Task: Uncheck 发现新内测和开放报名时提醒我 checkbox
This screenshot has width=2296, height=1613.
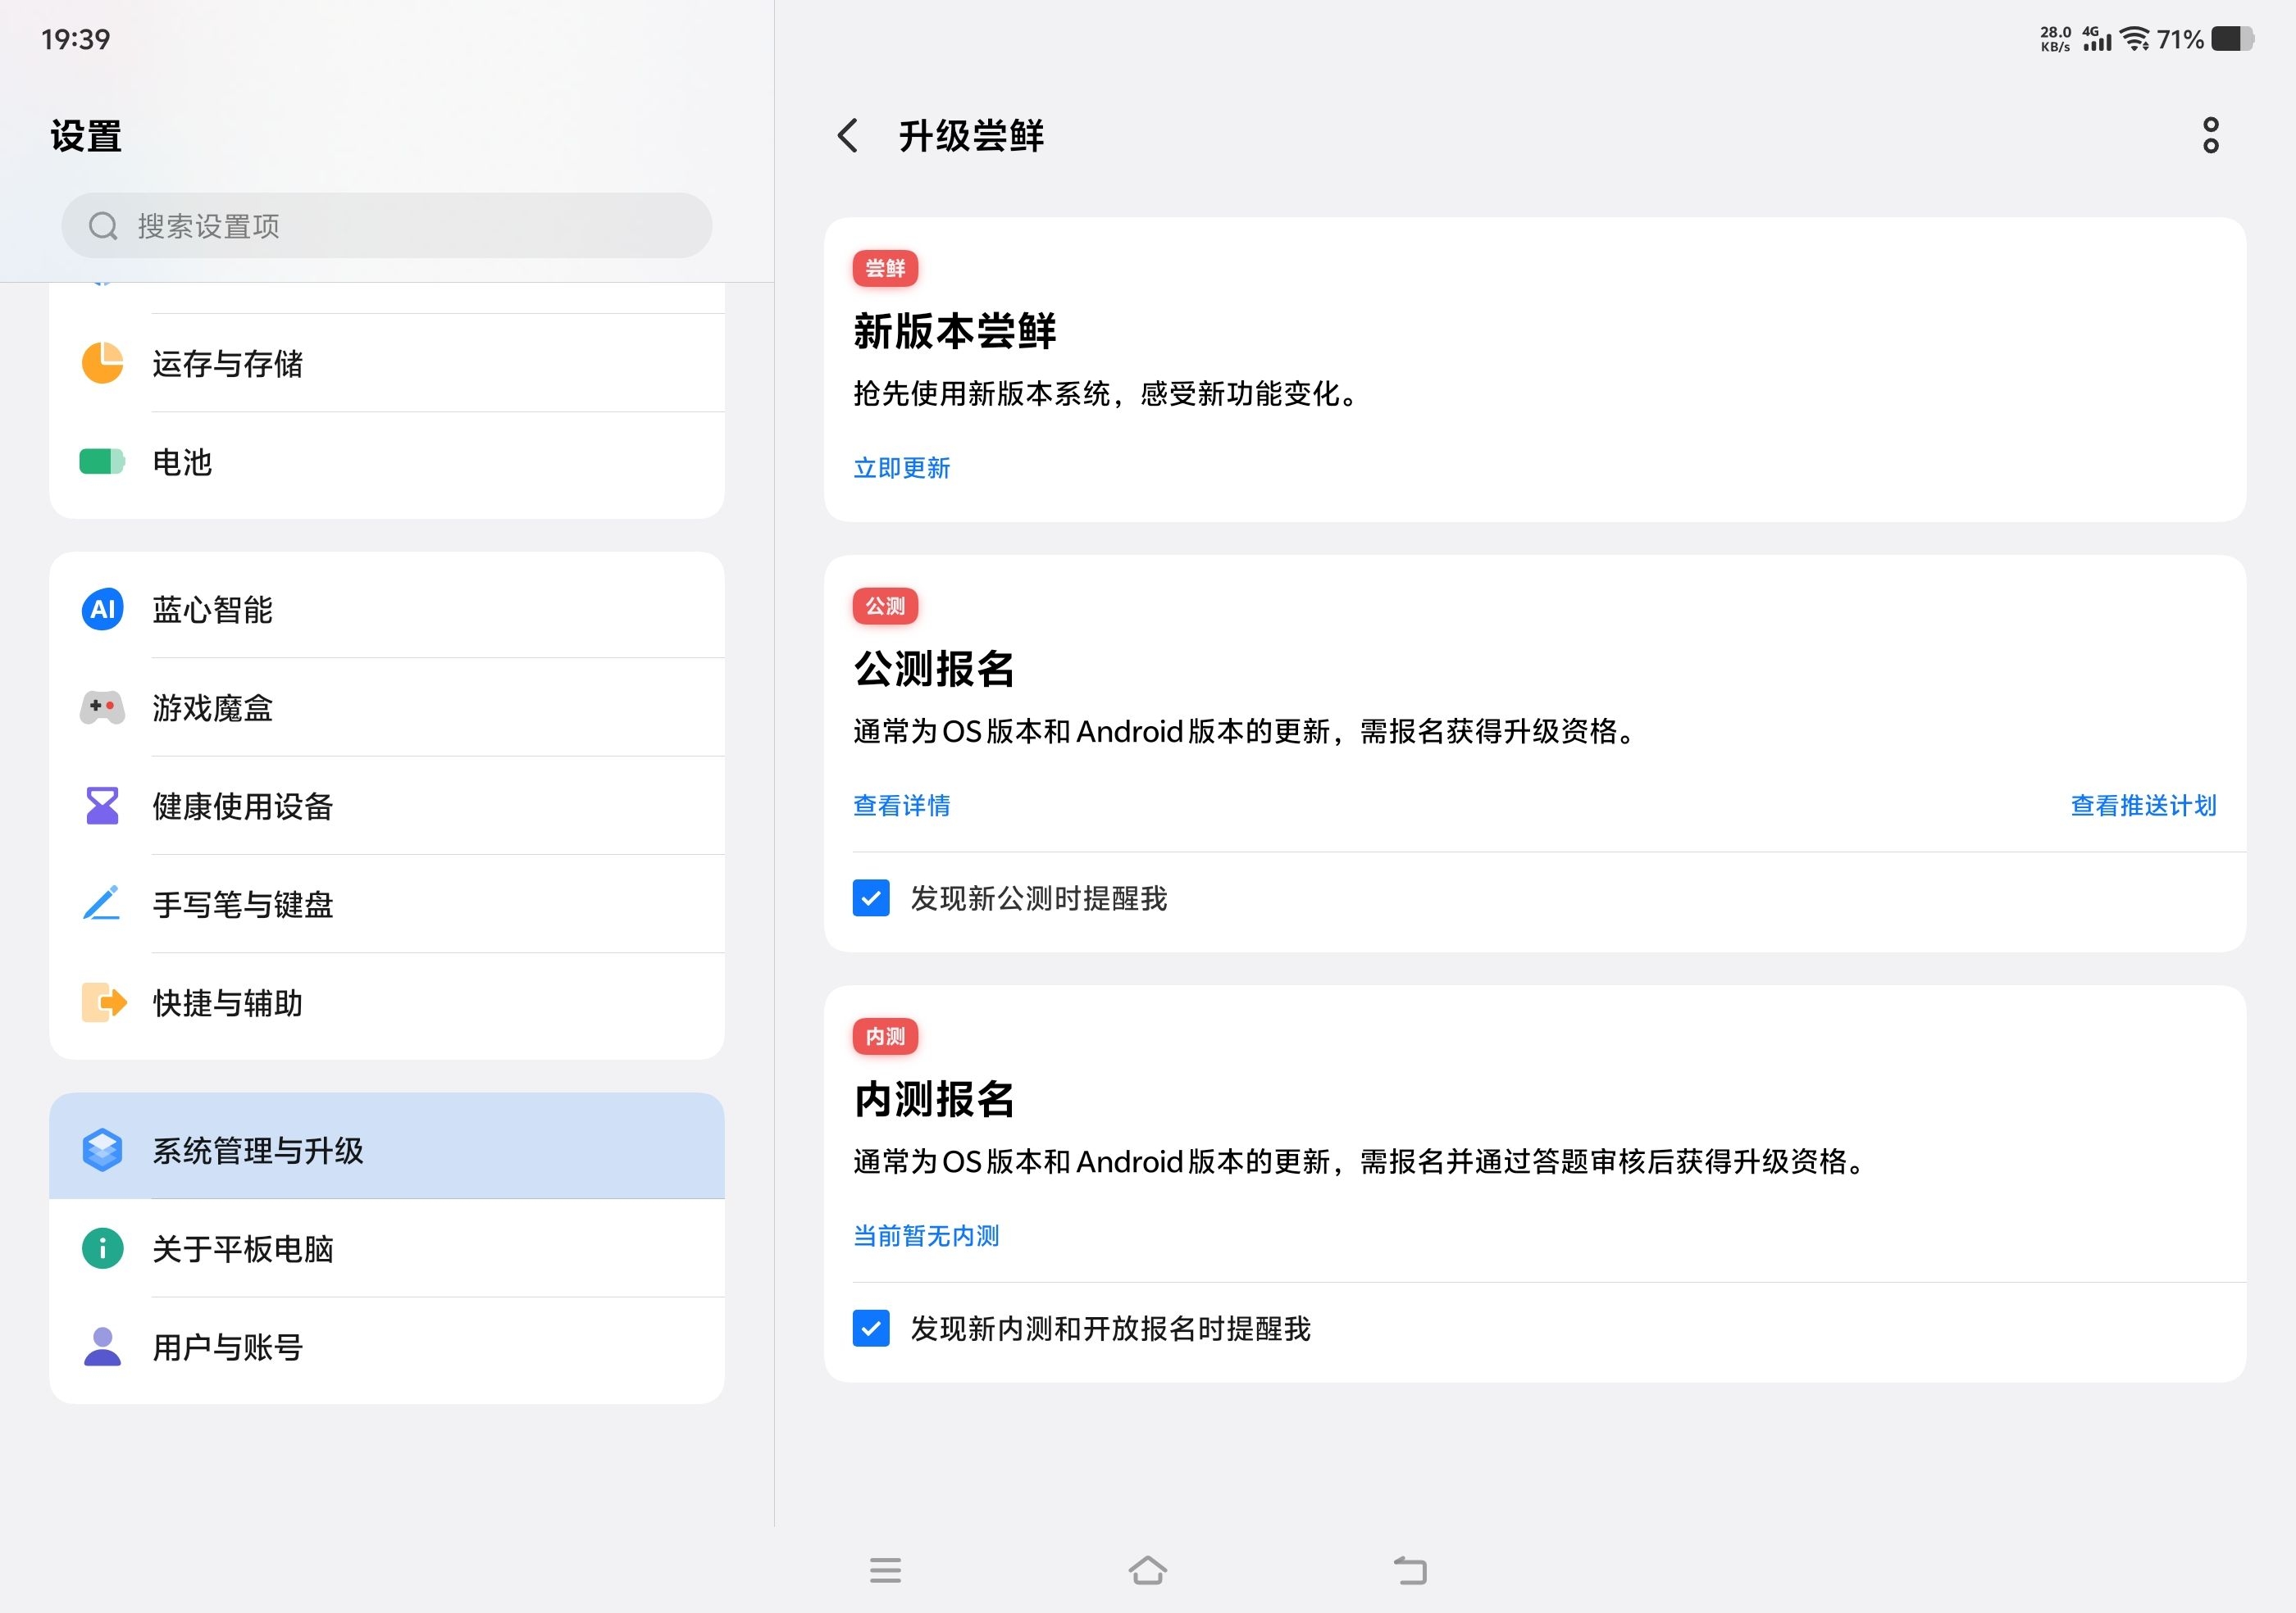Action: coord(871,1328)
